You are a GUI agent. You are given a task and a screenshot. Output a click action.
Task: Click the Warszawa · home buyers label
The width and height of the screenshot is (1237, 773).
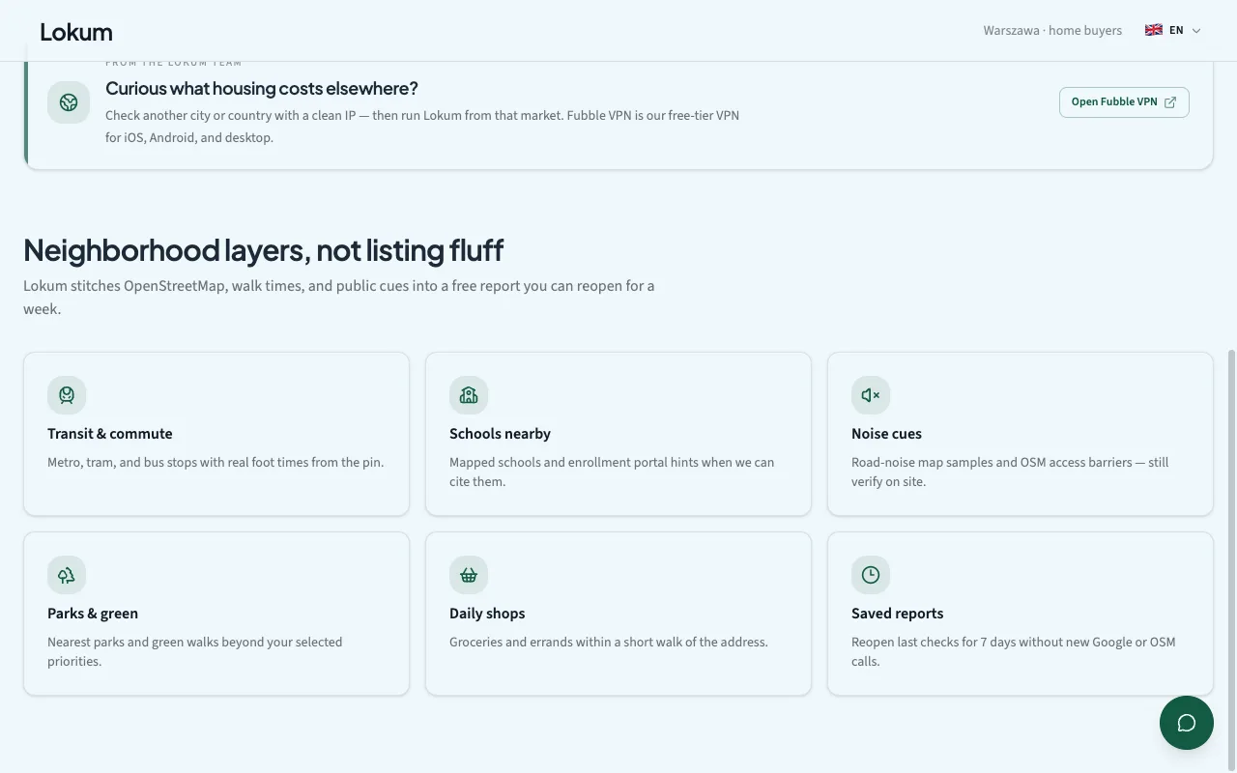(1052, 30)
